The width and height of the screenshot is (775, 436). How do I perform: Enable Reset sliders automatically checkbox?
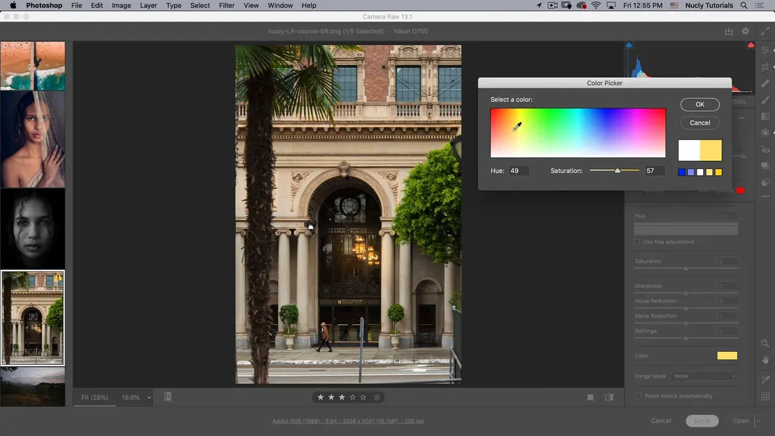638,395
